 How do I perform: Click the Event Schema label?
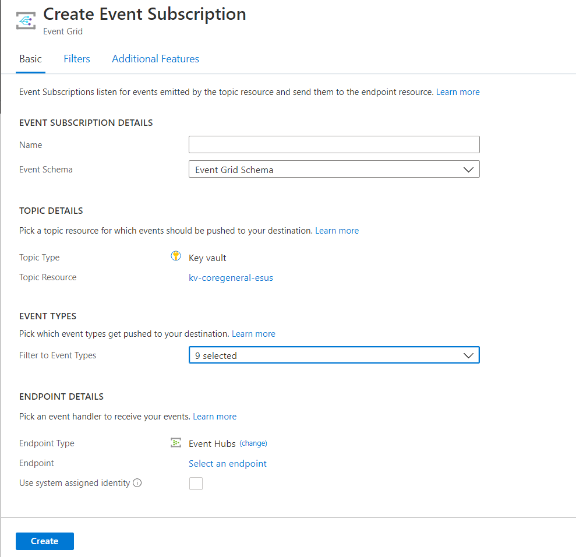point(46,170)
